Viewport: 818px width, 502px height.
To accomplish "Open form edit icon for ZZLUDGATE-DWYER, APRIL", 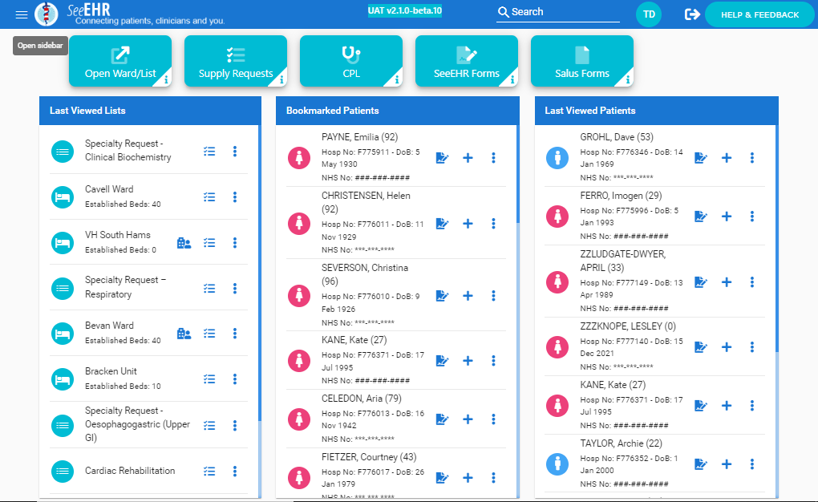I will (x=701, y=282).
